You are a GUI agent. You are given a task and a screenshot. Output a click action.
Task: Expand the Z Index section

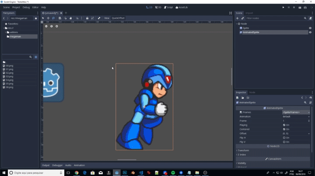(x=241, y=155)
